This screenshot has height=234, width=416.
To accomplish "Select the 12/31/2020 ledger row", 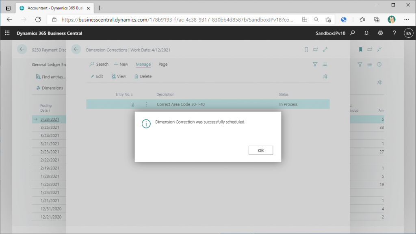I will [51, 209].
